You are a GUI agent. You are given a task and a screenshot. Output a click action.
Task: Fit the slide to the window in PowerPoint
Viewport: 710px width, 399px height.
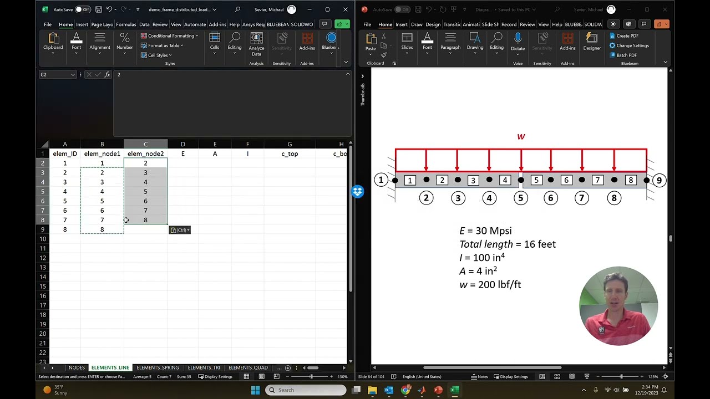(x=665, y=377)
